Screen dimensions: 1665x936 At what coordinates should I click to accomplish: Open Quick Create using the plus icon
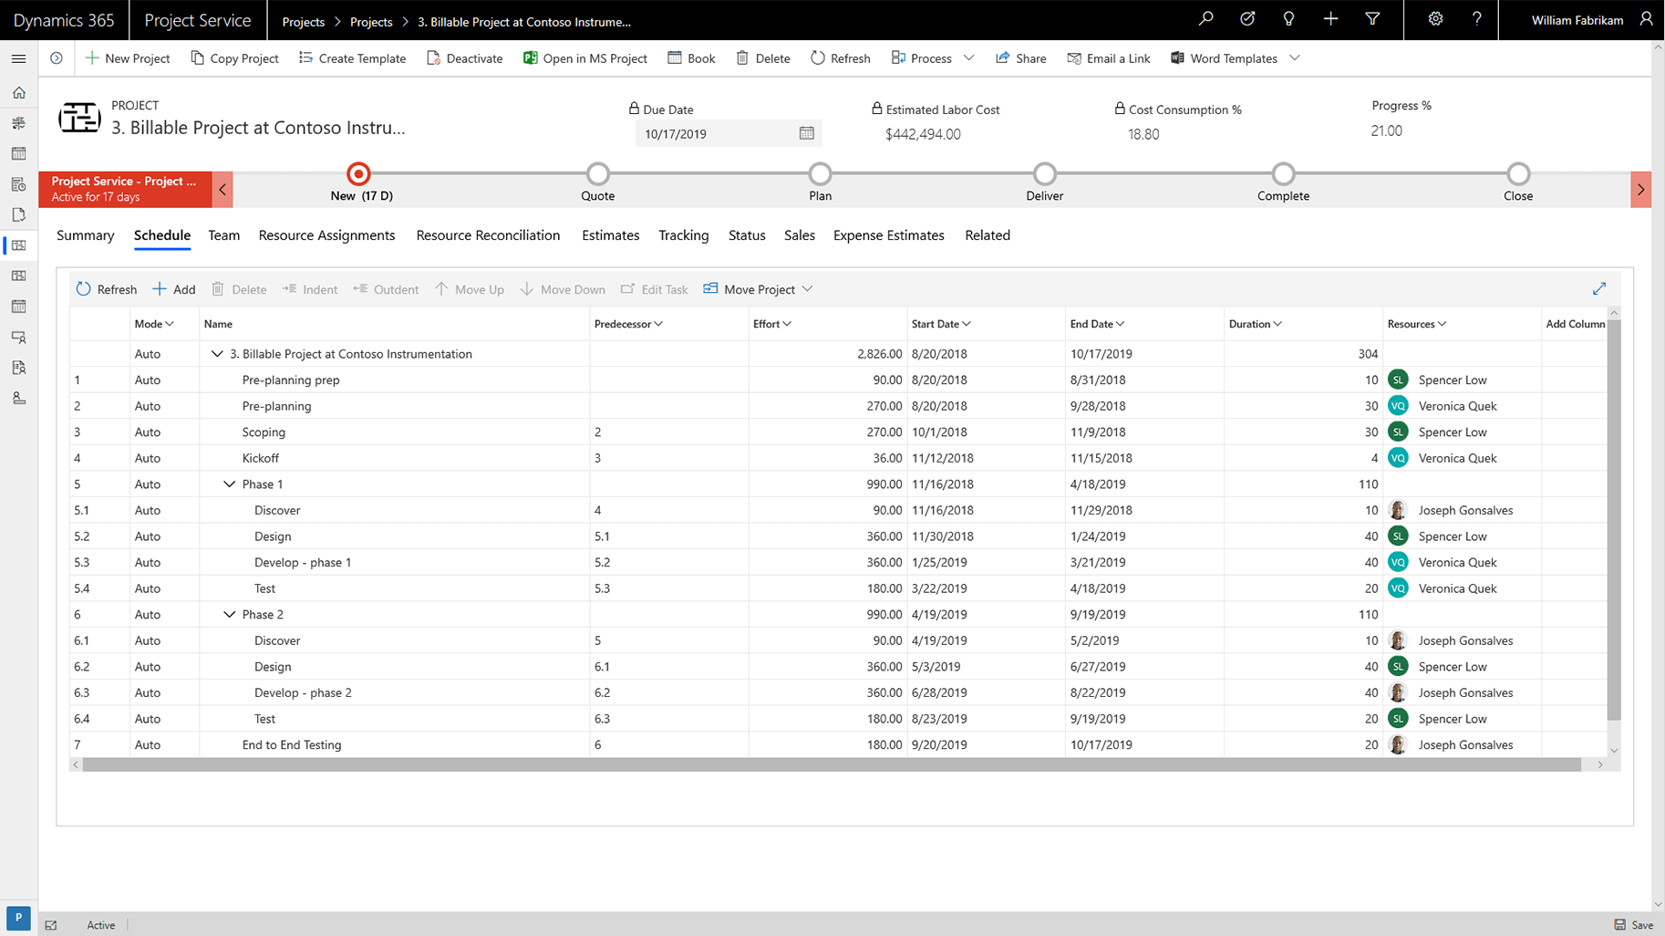(1330, 18)
